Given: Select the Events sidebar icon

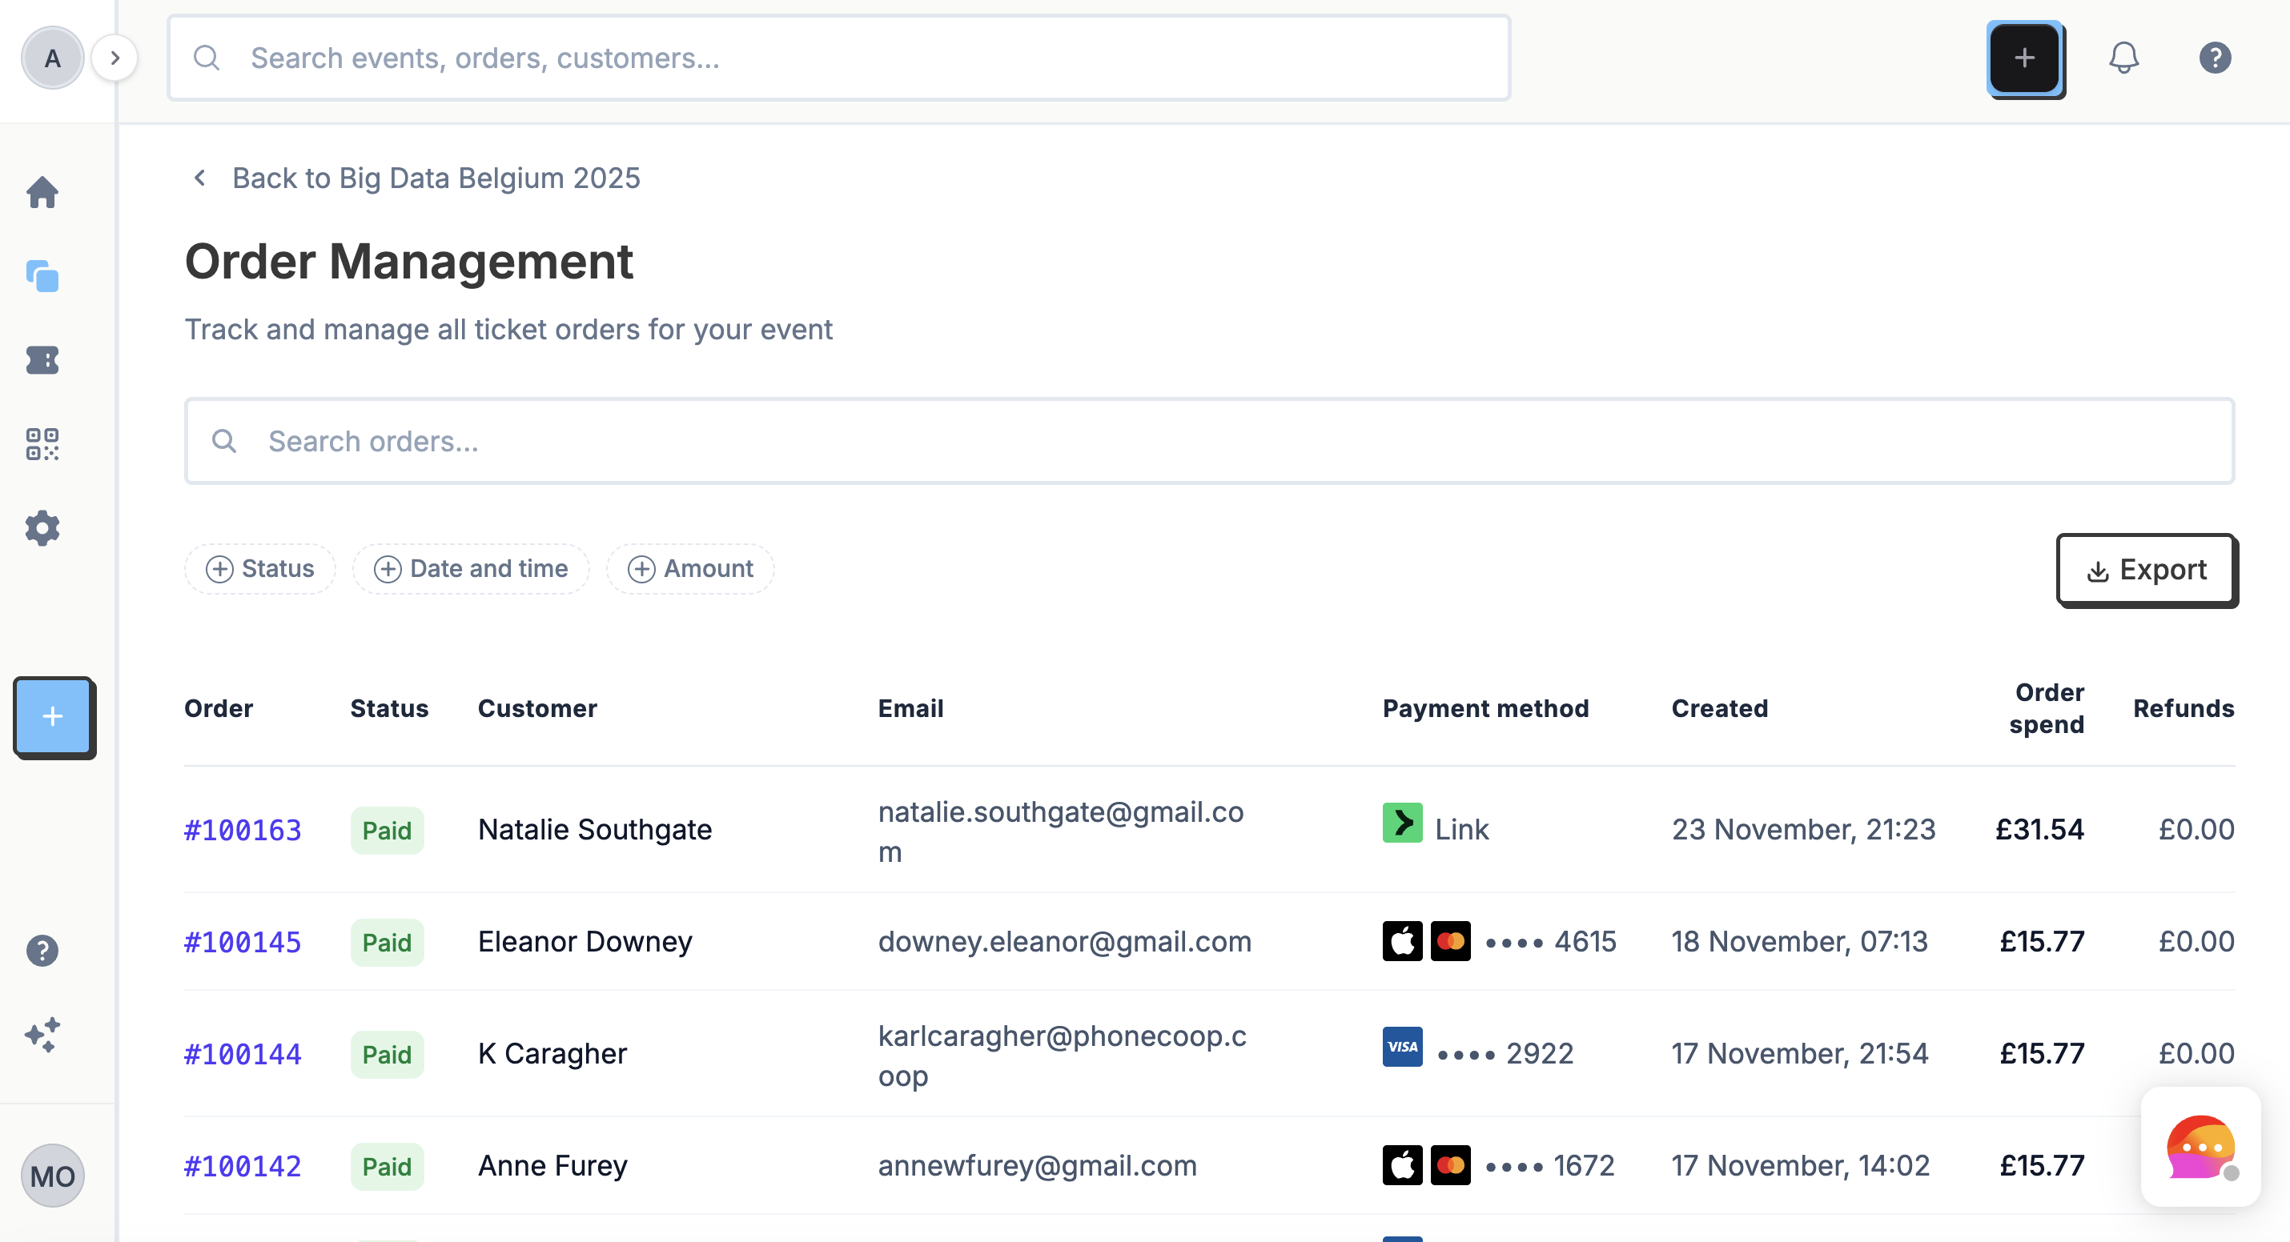Looking at the screenshot, I should tap(42, 276).
